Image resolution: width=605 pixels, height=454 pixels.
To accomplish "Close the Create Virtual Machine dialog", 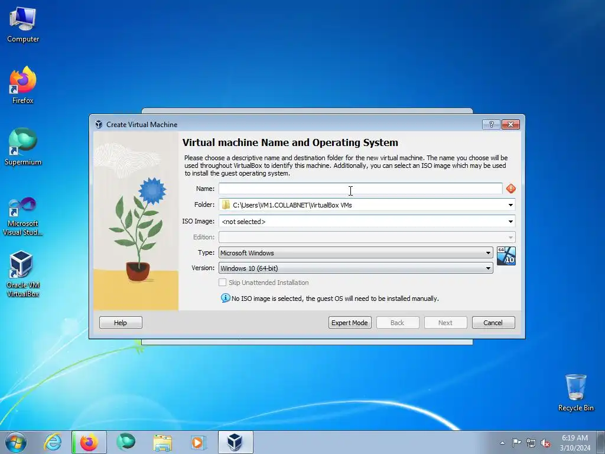I will pos(510,124).
